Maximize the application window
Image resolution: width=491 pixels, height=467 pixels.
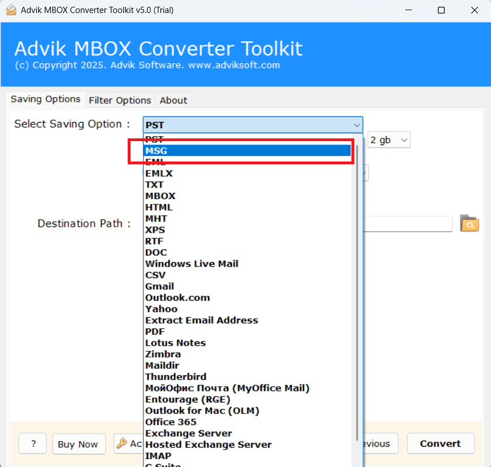click(441, 10)
